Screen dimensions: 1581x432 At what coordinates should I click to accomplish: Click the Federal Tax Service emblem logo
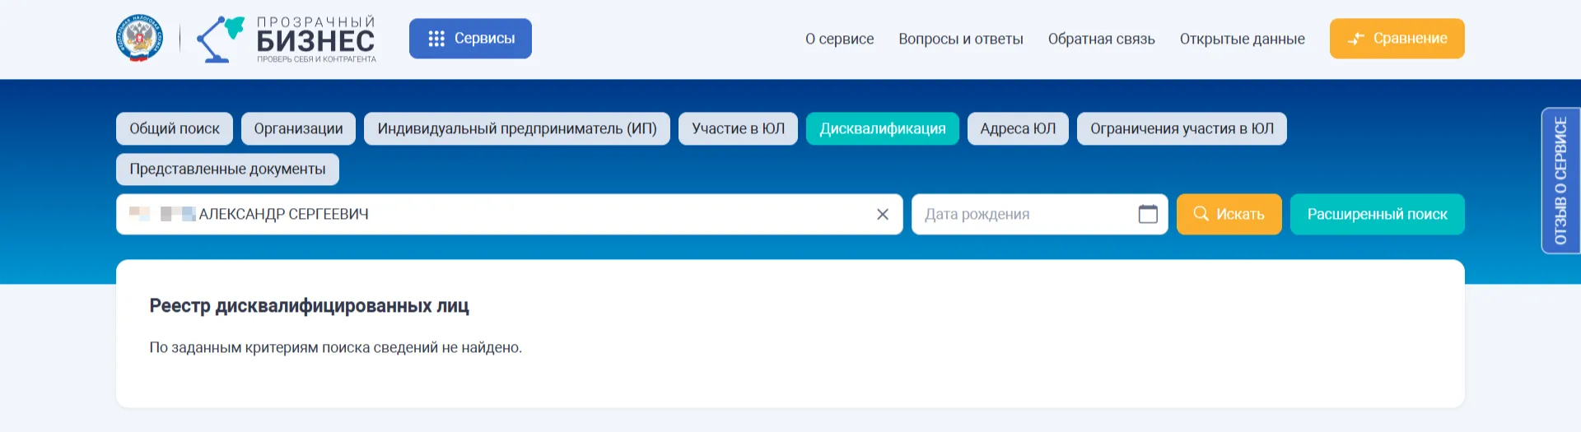tap(139, 39)
